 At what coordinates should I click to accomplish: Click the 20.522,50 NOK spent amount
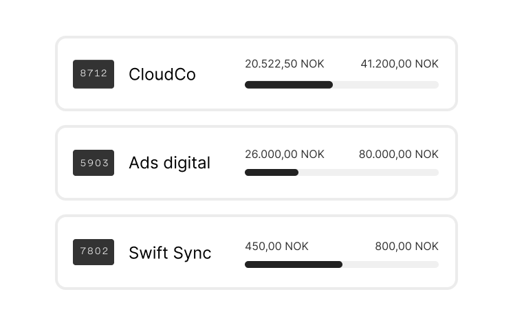click(x=284, y=64)
